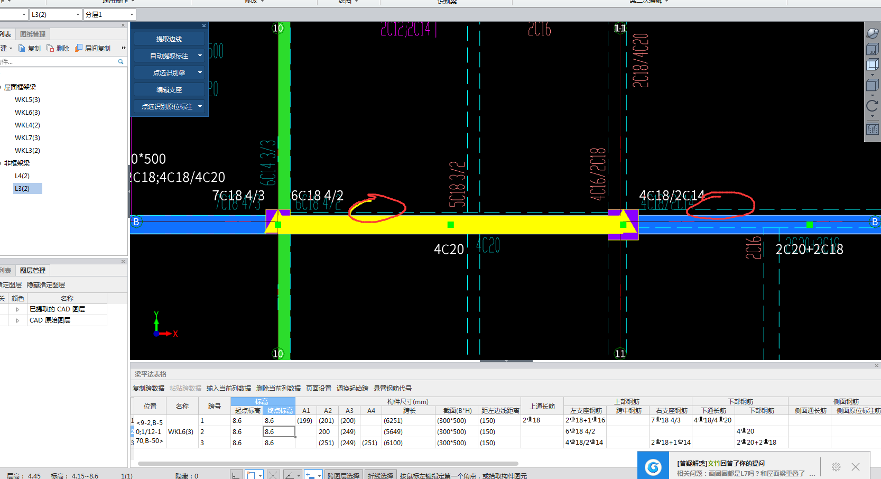The height and width of the screenshot is (479, 881).
Task: Click the 屋面框架梁 tree group
Action: click(x=20, y=87)
